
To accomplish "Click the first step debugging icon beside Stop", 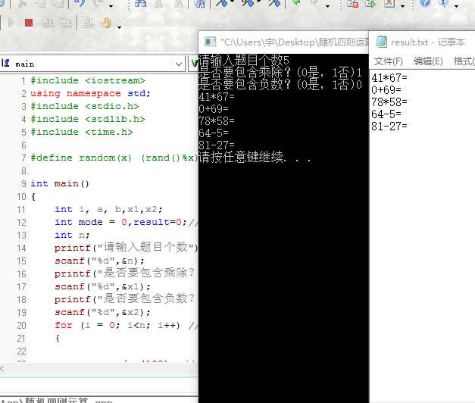I will click(48, 23).
